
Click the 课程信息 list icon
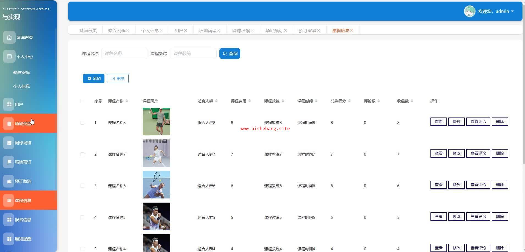9,200
